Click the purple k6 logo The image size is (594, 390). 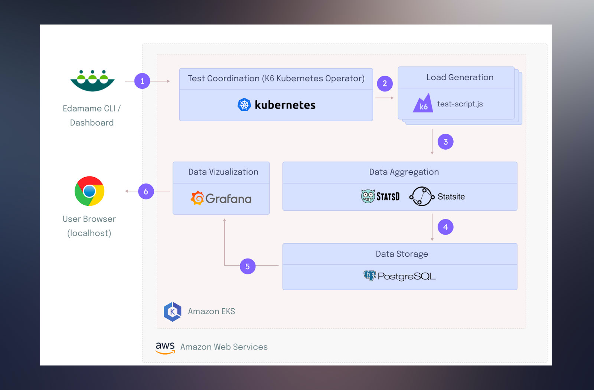click(423, 104)
